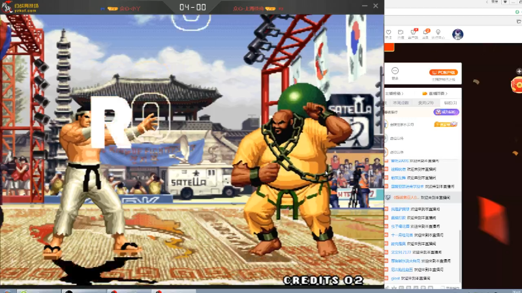
Task: Expand the streamer ranking chevron link
Action: (x=394, y=94)
